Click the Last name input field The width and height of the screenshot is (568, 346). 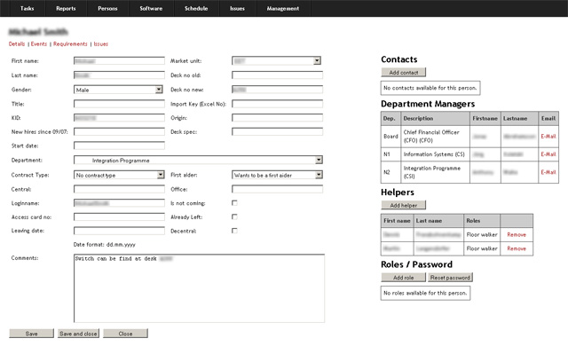click(x=119, y=75)
